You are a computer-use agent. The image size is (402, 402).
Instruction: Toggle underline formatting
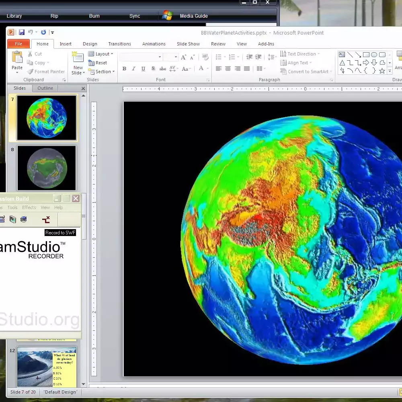143,69
